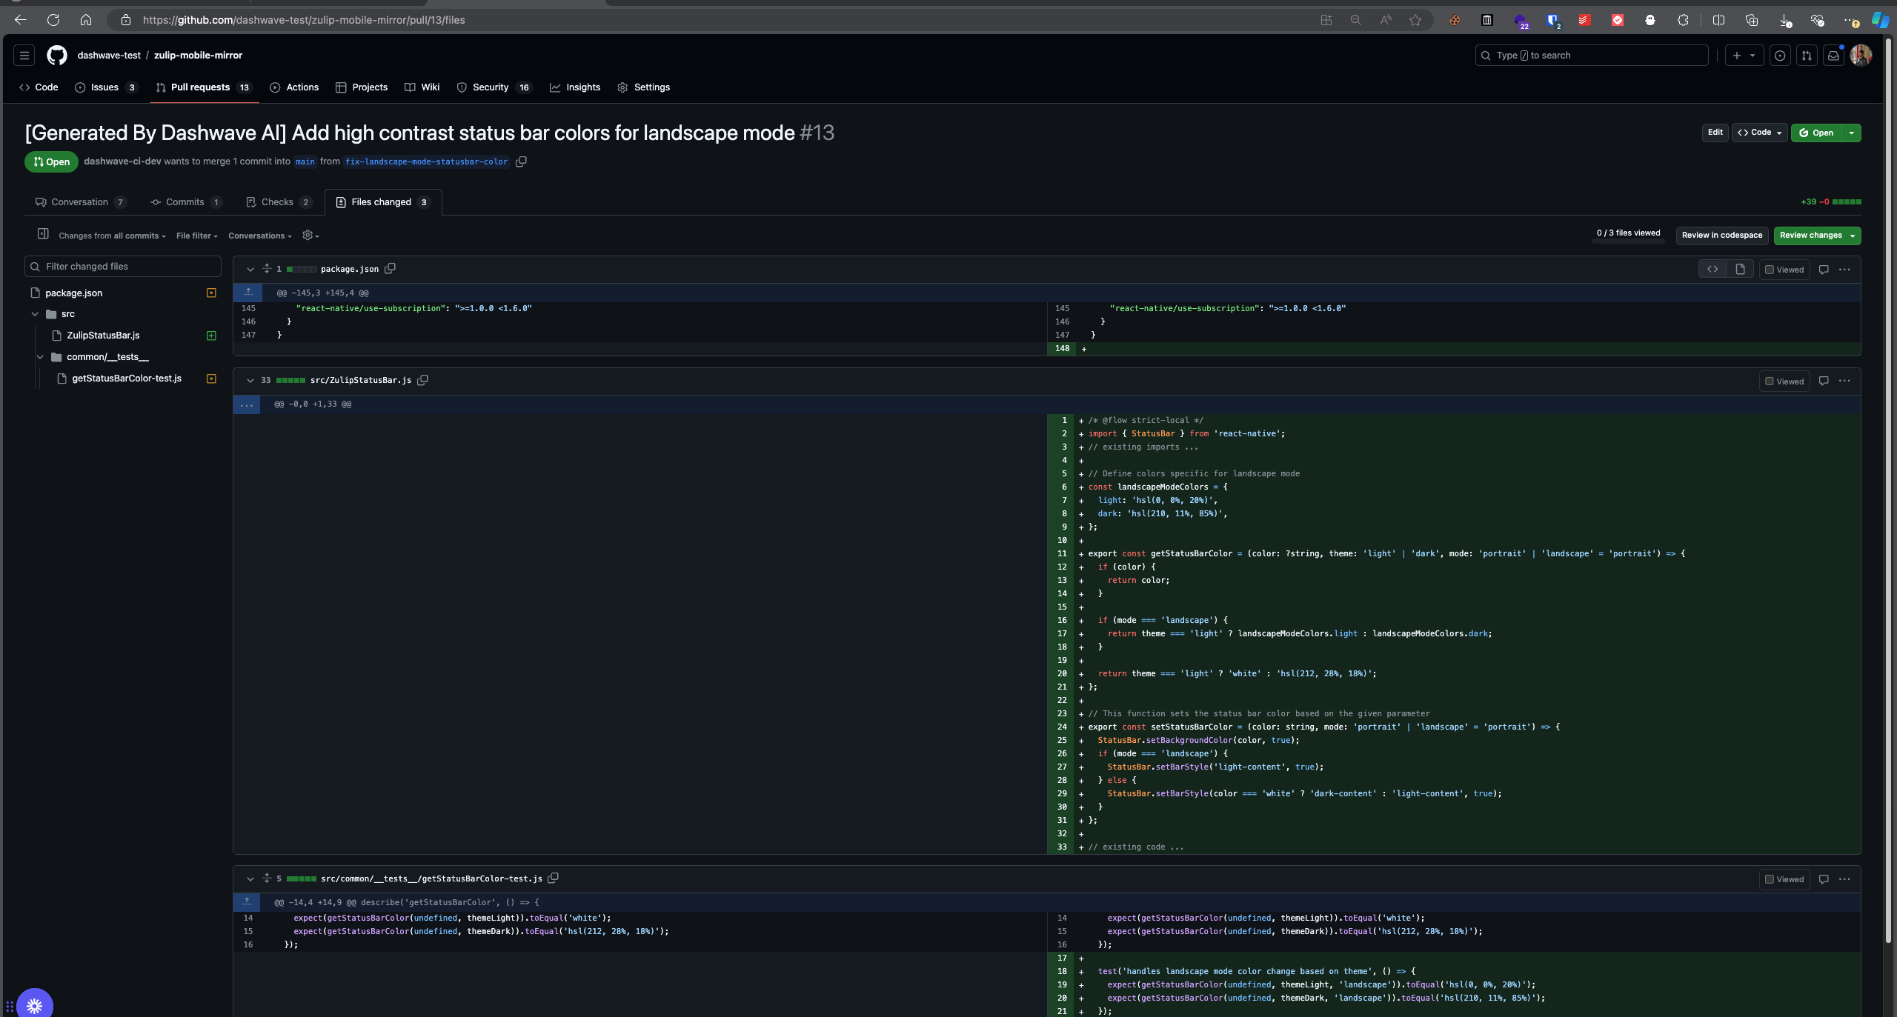This screenshot has height=1017, width=1897.
Task: Copy the fix-landscape-mode-statusbar-color branch name
Action: pyautogui.click(x=521, y=161)
